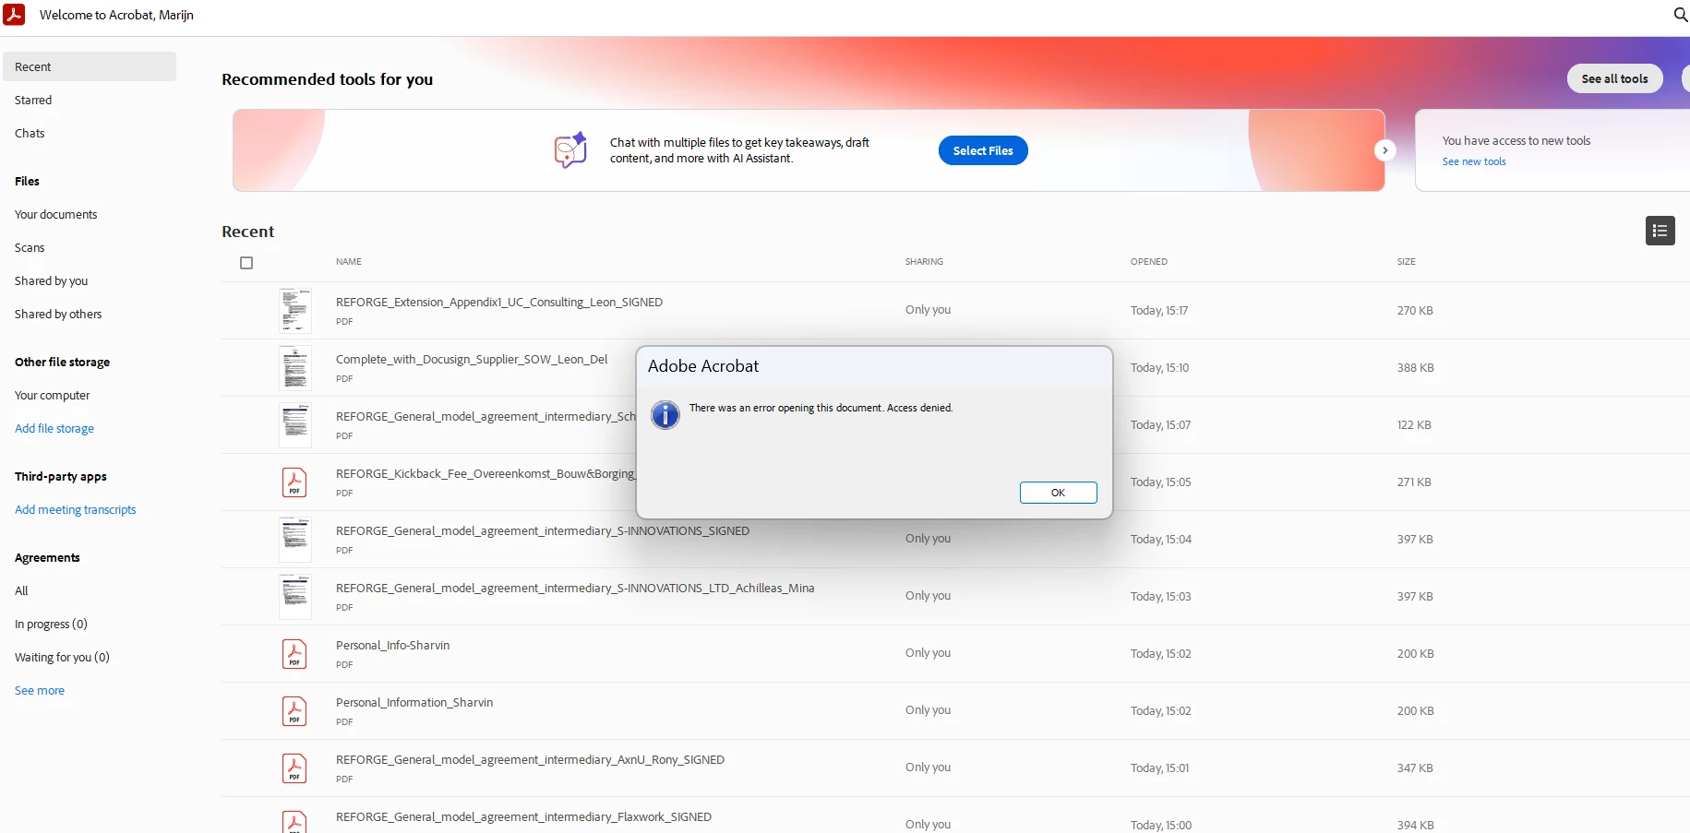
Task: Open Add meeting transcripts link
Action: (76, 509)
